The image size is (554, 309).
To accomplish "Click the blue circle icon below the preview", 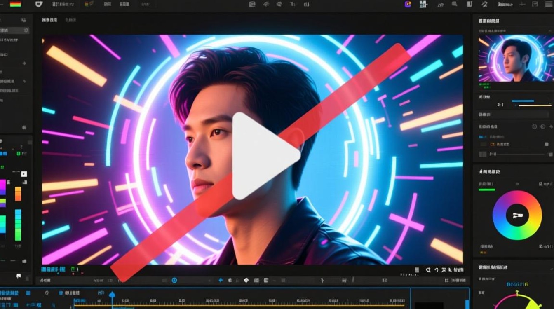I will click(x=174, y=280).
